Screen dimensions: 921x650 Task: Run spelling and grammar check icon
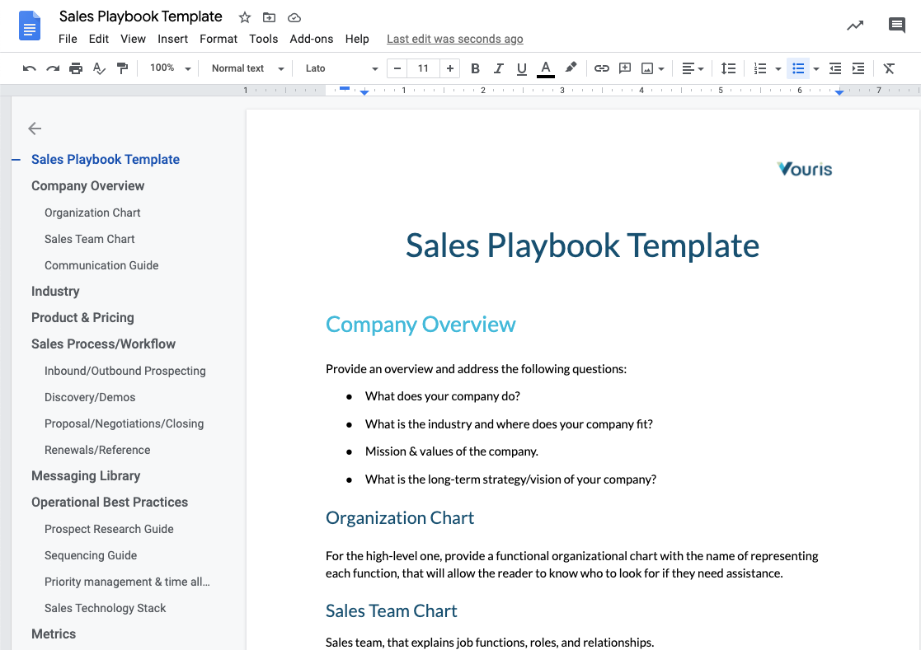point(99,68)
